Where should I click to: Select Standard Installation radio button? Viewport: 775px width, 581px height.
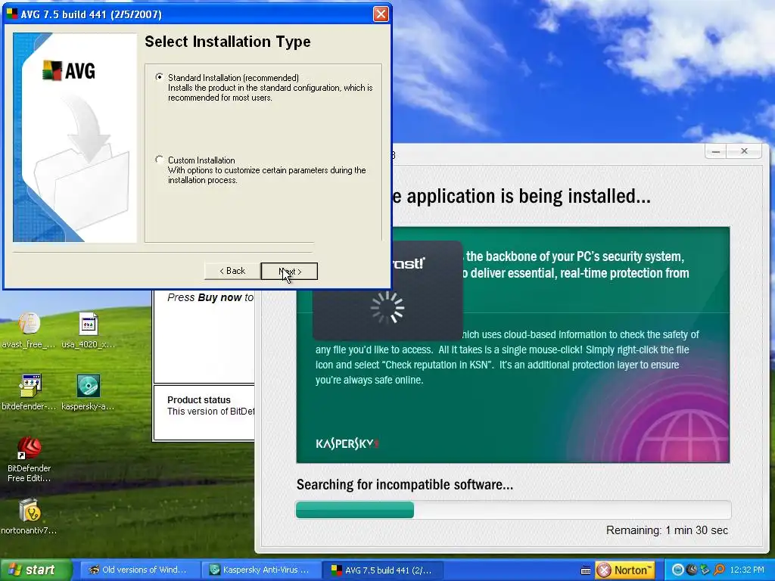[x=159, y=77]
